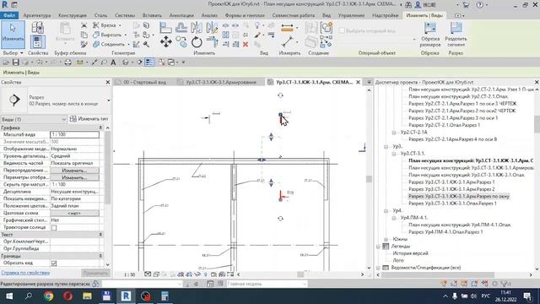Toggle the Свойства properties palette icon
540x304 pixels.
click(37, 42)
